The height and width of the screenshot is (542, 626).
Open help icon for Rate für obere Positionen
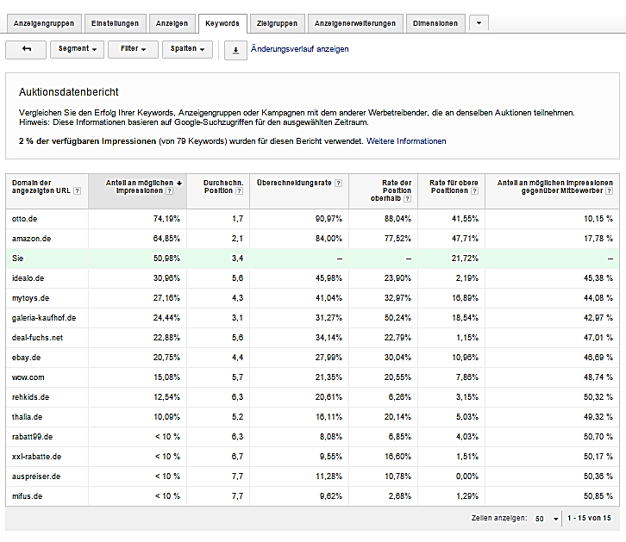click(474, 191)
